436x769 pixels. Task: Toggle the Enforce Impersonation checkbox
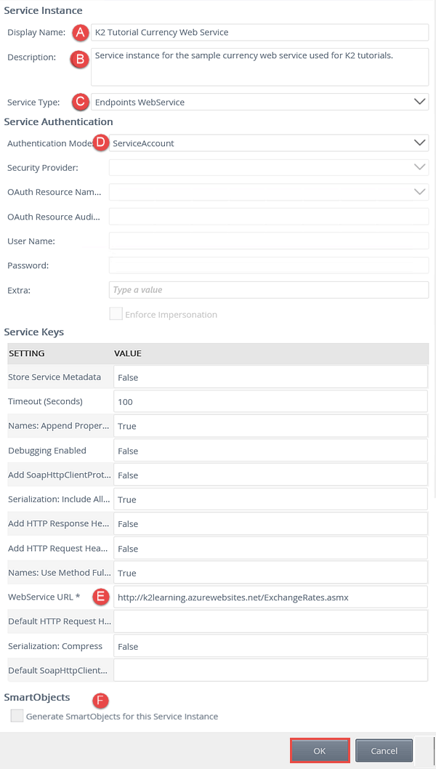pyautogui.click(x=116, y=315)
